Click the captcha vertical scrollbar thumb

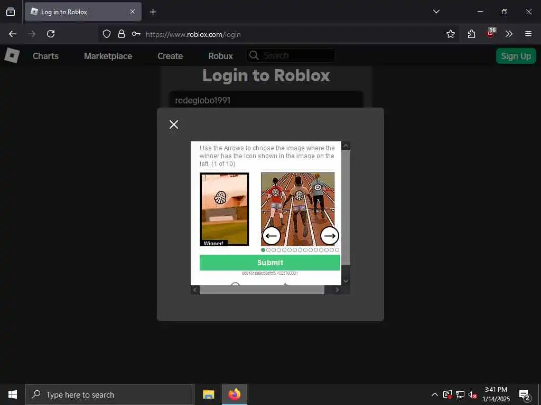click(346, 208)
